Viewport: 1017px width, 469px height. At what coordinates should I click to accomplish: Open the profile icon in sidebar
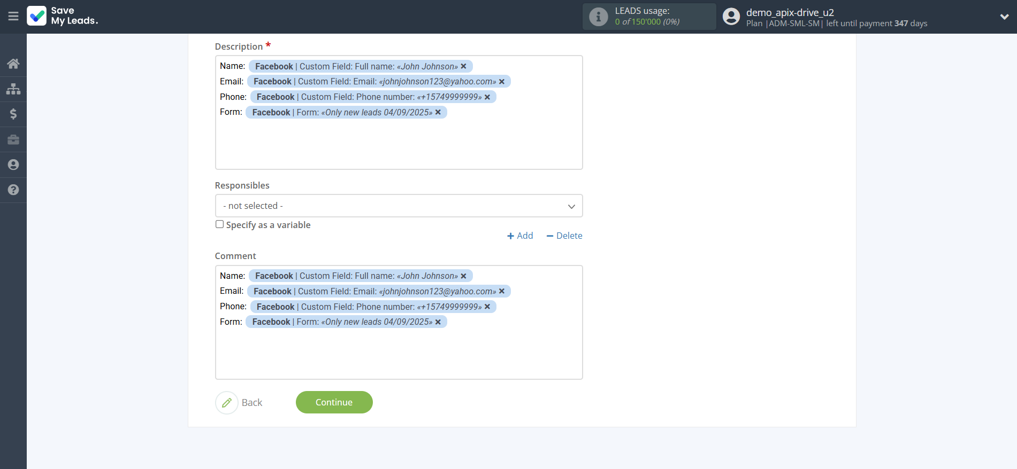(13, 165)
